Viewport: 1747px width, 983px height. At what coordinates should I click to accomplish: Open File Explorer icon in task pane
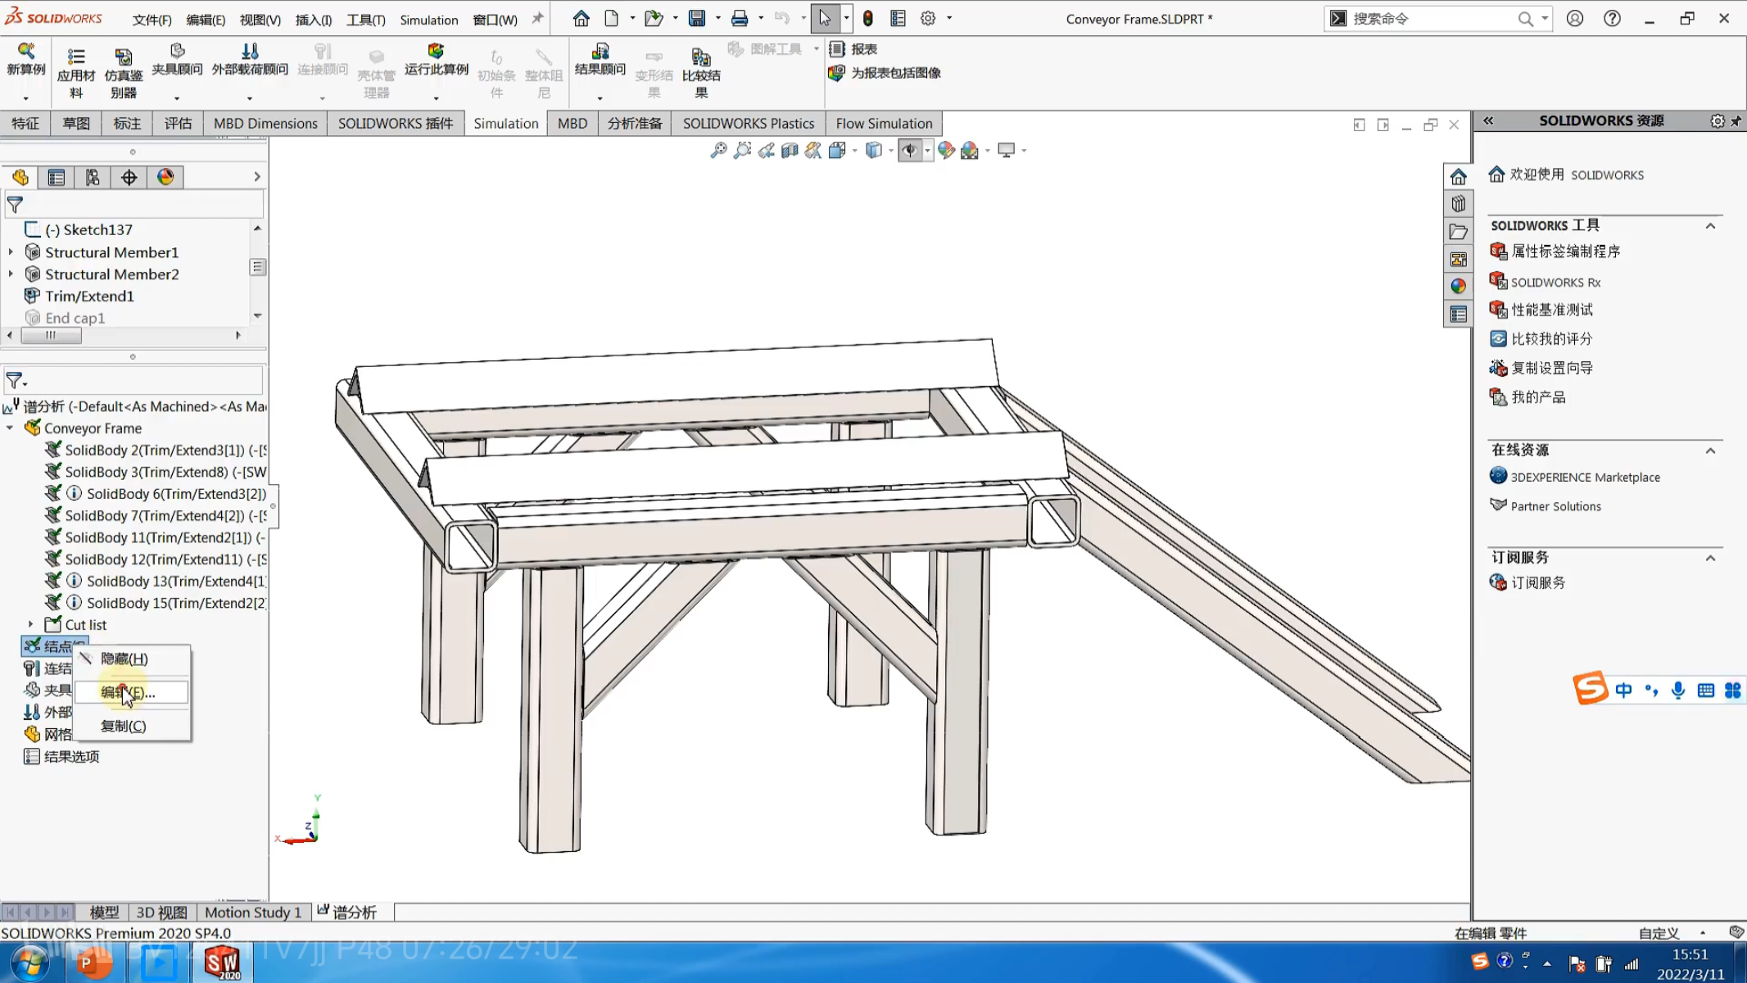coord(1459,232)
